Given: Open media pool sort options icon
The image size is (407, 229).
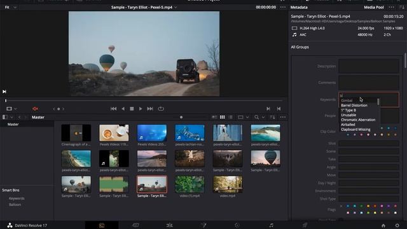Looking at the screenshot, I should click(x=272, y=117).
